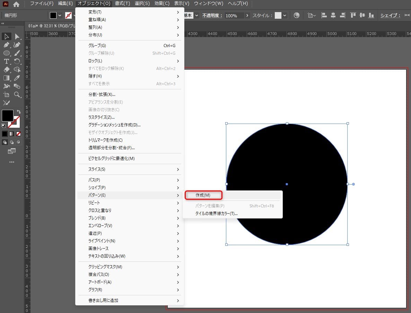Viewport: 411px width, 313px height.
Task: Select the Pen tool
Action: (7, 45)
